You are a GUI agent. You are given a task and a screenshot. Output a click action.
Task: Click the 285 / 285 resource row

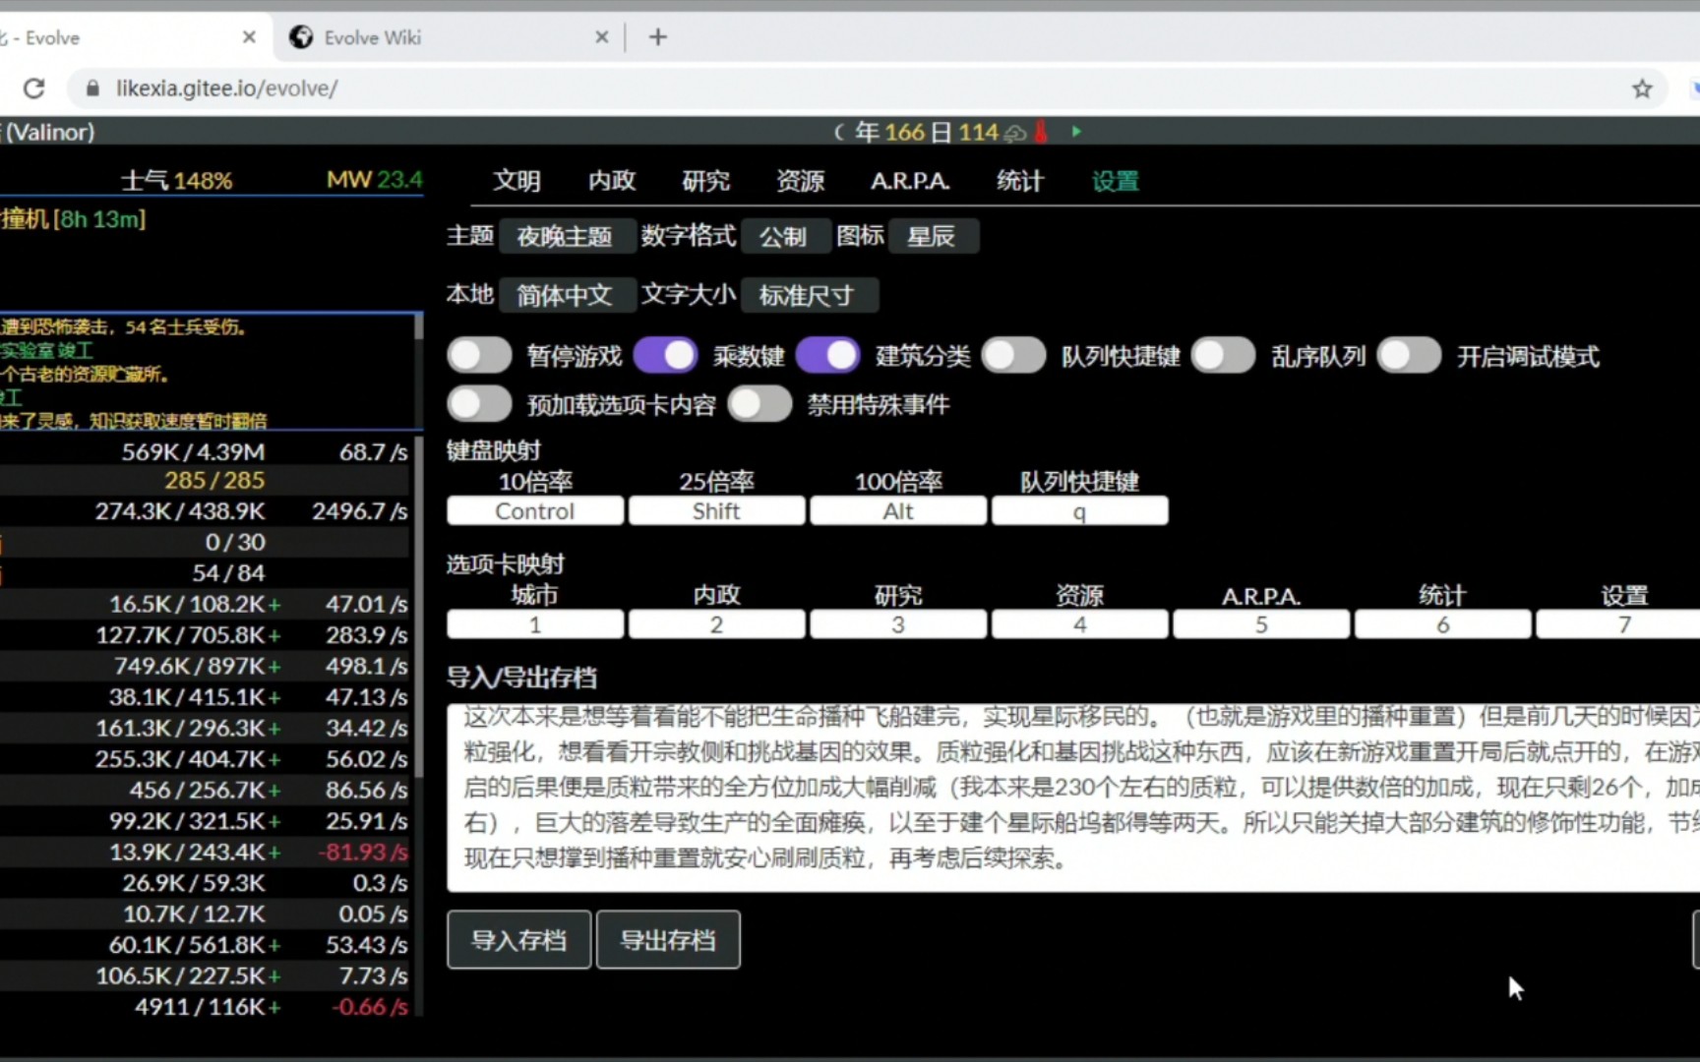point(205,481)
